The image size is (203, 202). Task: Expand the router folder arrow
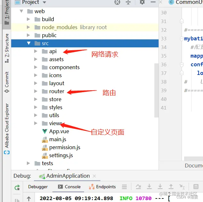click(35, 91)
